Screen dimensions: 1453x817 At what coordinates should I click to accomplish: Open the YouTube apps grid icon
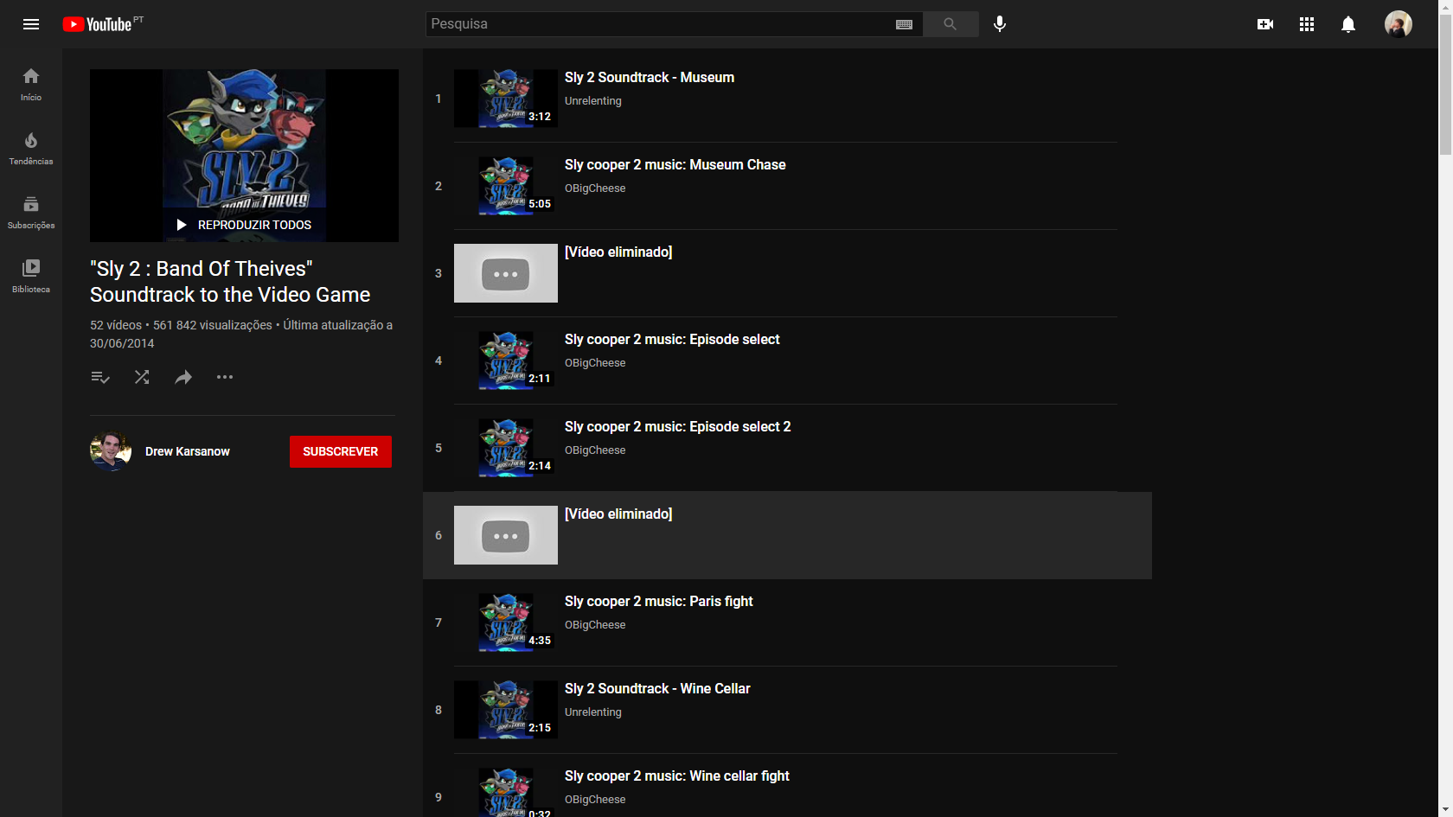(x=1306, y=24)
